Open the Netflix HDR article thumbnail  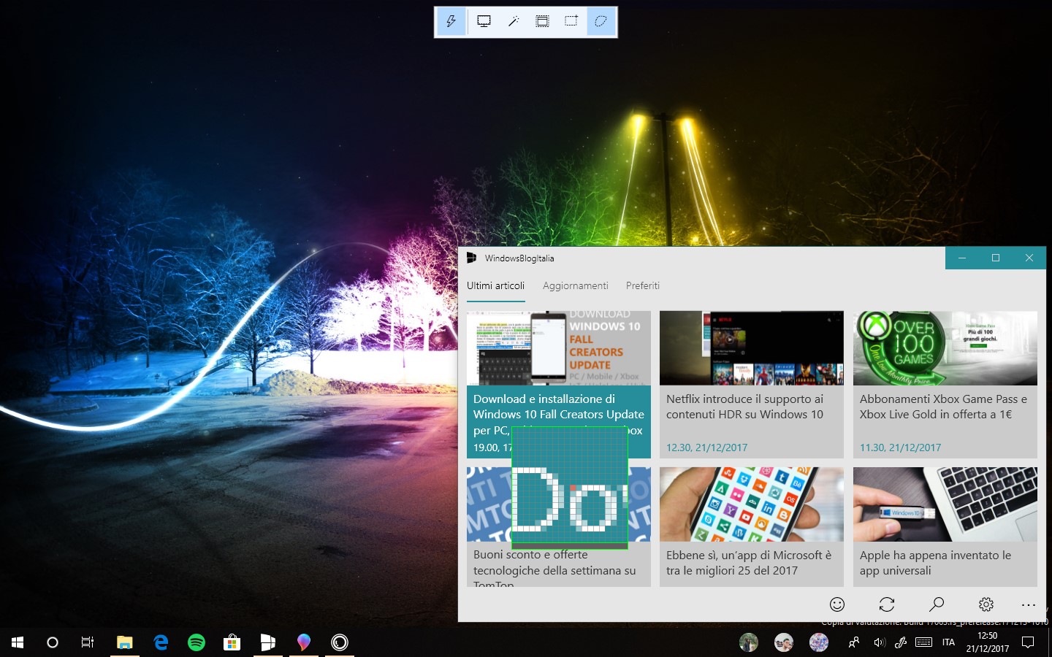click(752, 348)
